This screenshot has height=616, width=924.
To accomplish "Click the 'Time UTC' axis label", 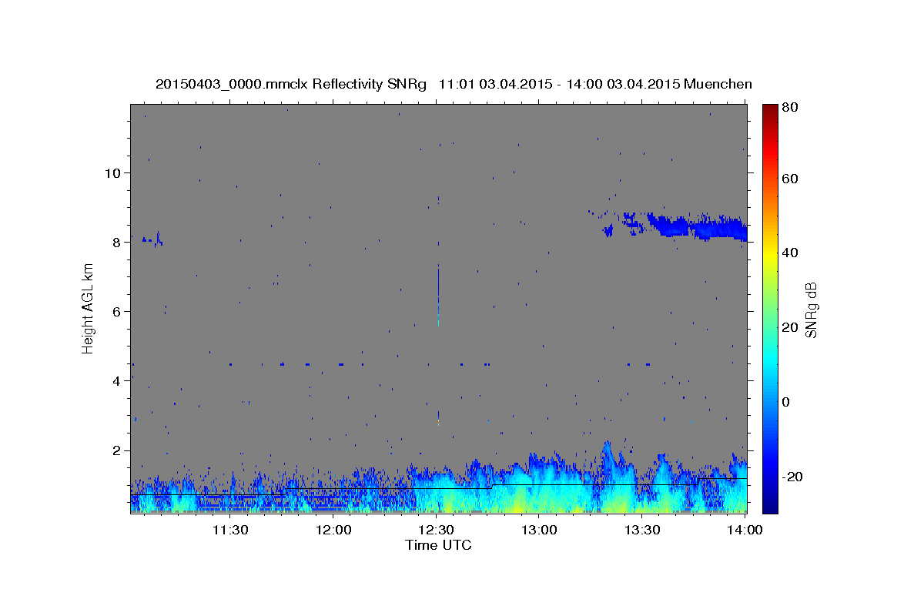I will [x=438, y=545].
